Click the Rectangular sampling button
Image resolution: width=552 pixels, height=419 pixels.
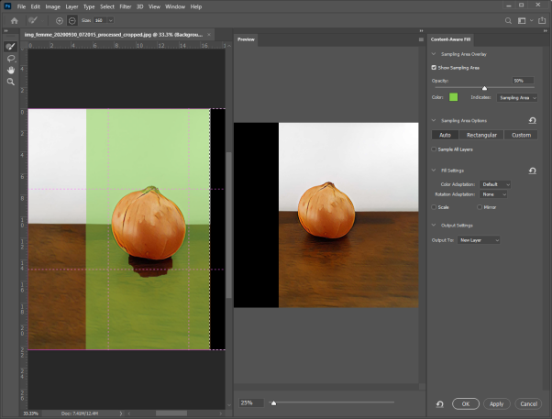coord(481,135)
